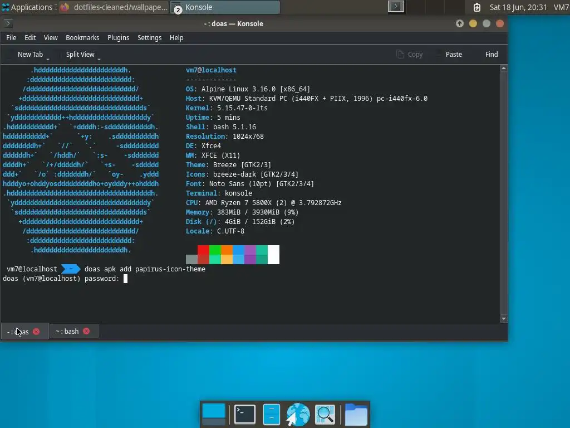This screenshot has height=428, width=570.
Task: Click the Show Desktop icon in dock
Action: pyautogui.click(x=214, y=414)
